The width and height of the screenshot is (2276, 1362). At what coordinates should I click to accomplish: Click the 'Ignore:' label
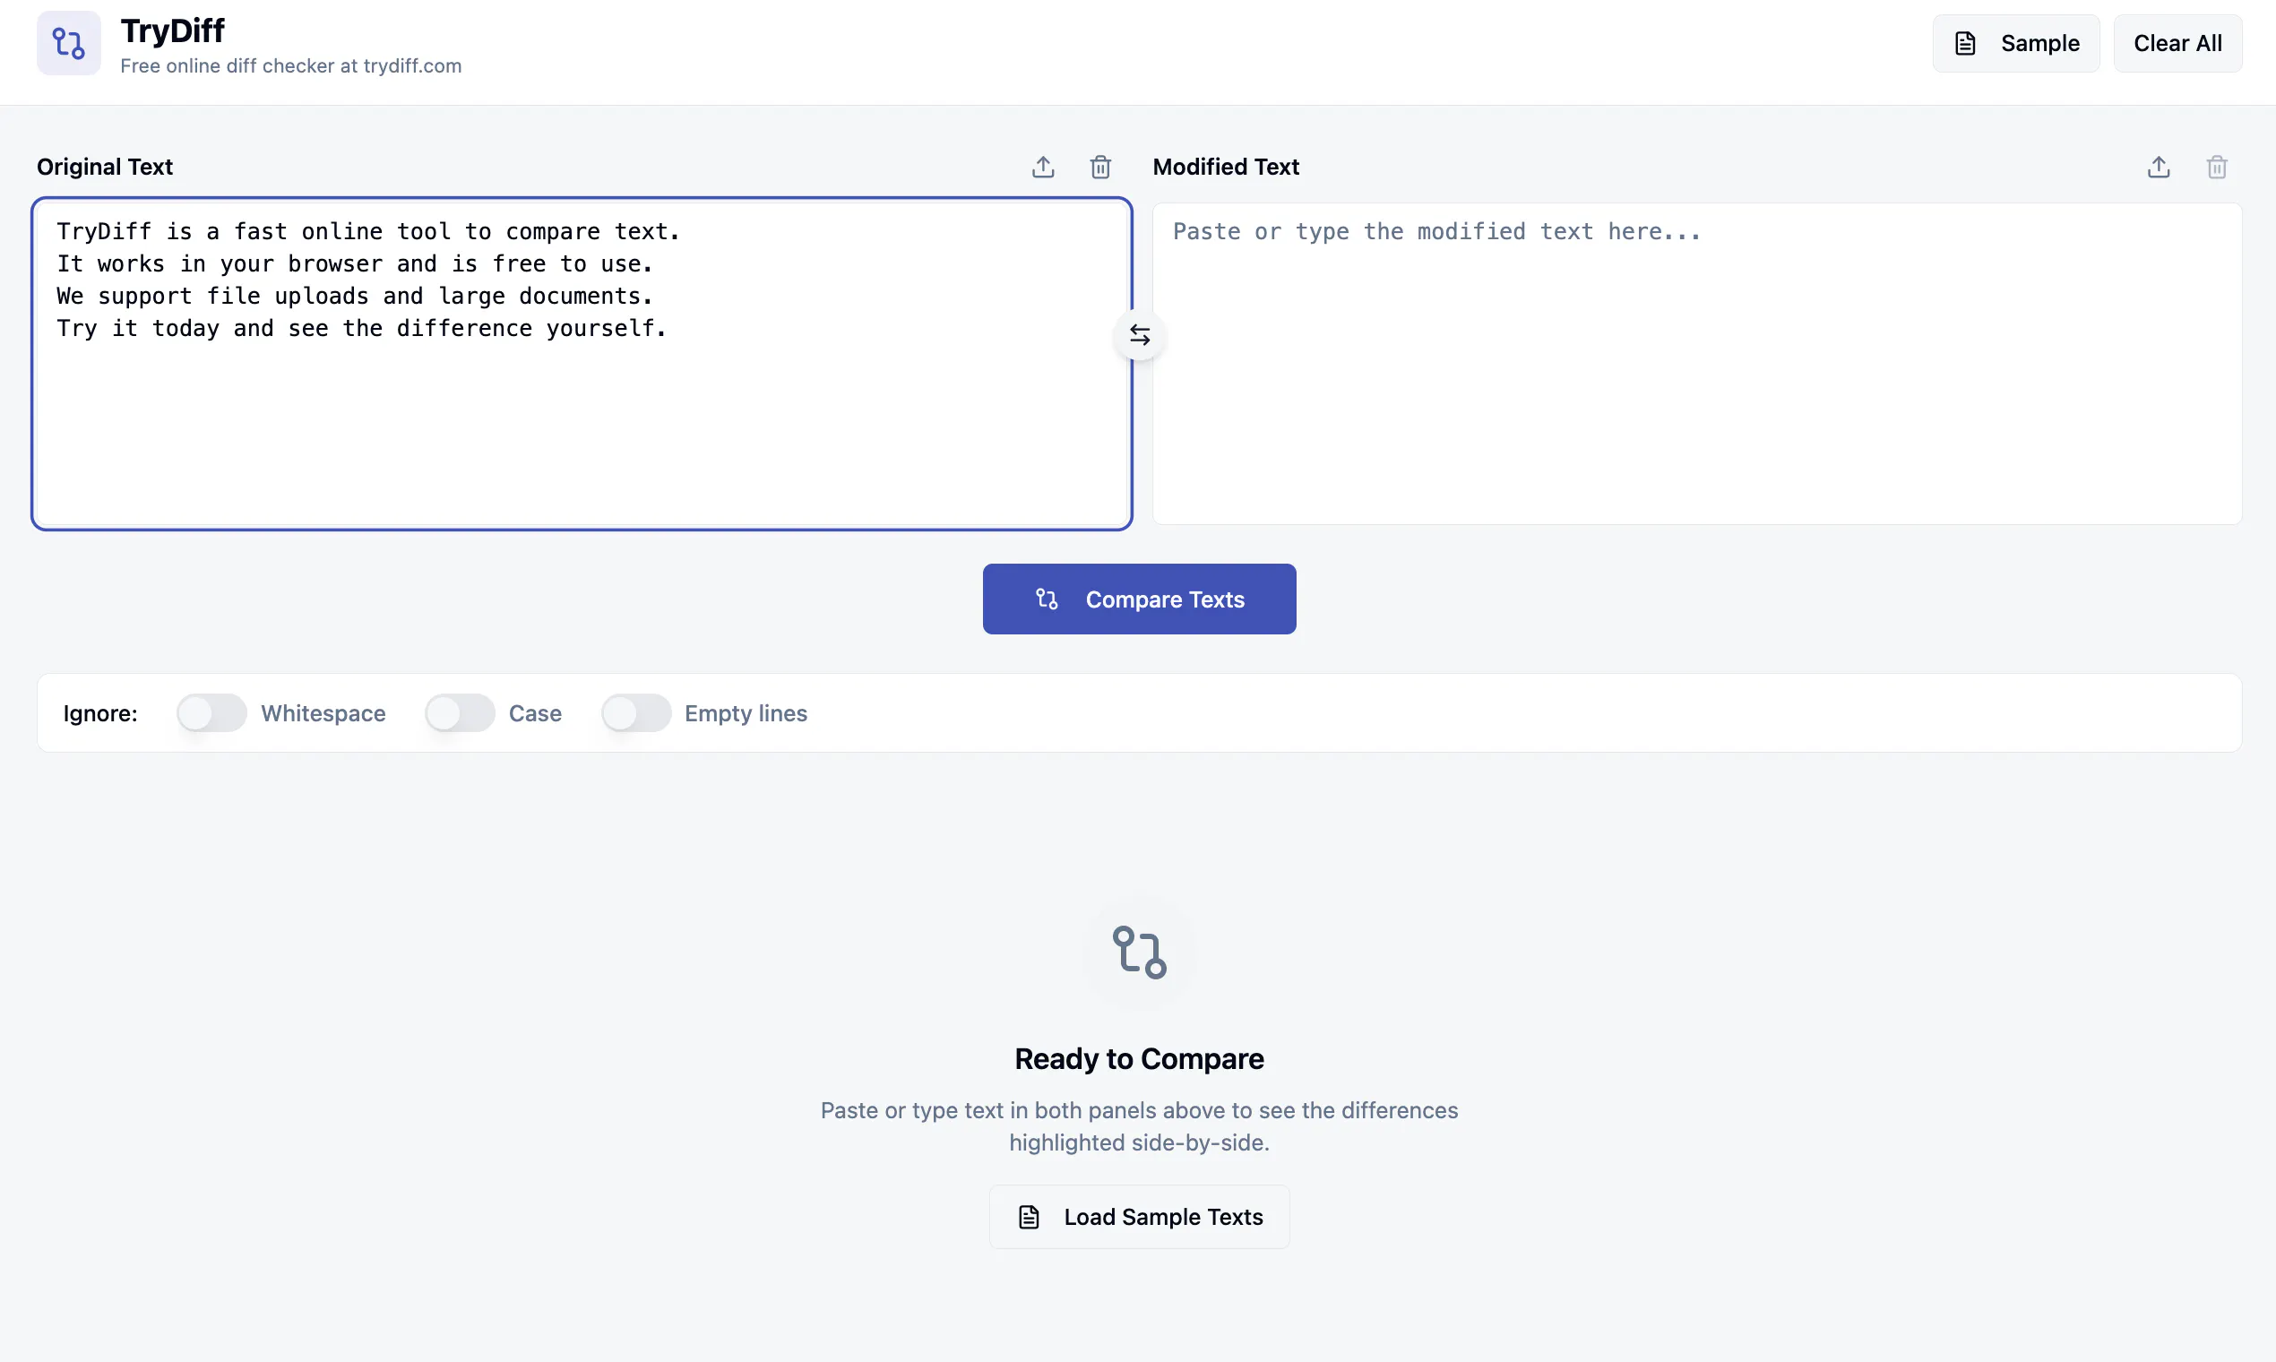point(100,713)
